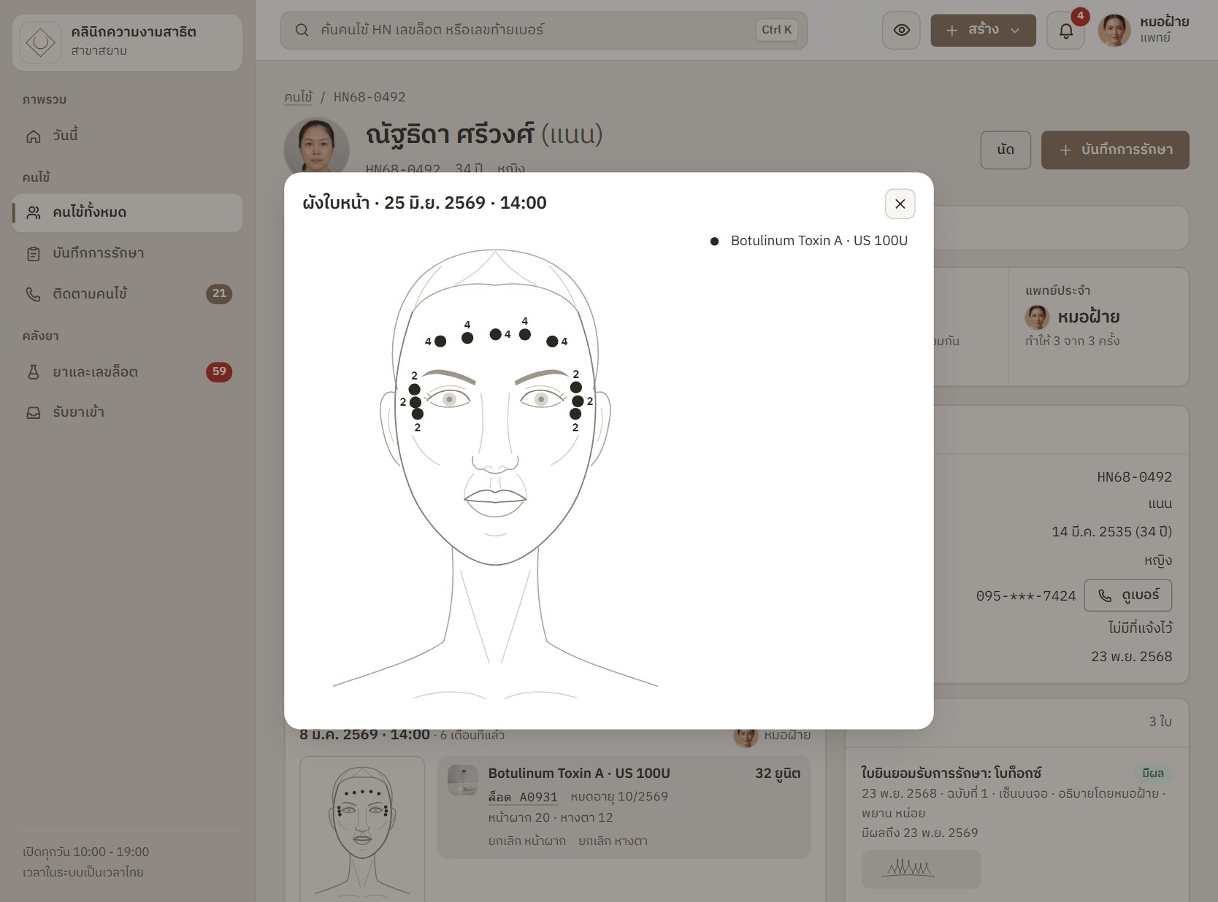Screen dimensions: 1218x902
Task: Click หมอฝ้าย avatar in แพทย์ประจำ card
Action: coord(1037,317)
